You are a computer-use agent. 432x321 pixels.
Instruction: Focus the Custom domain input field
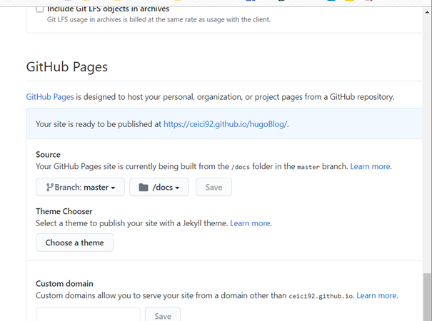[x=88, y=315]
